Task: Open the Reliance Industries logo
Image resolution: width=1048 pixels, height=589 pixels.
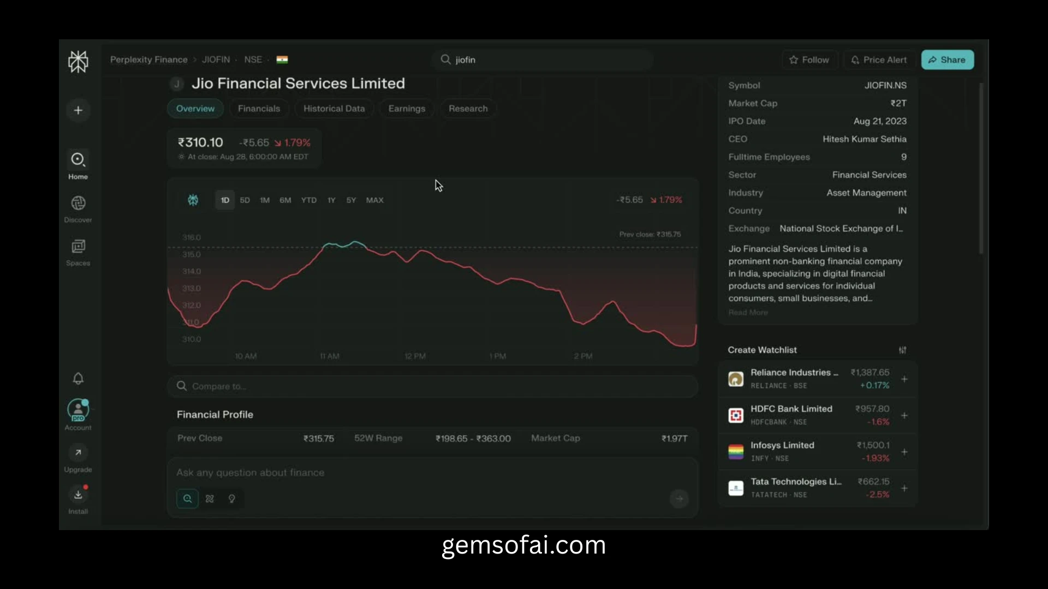Action: click(x=736, y=379)
